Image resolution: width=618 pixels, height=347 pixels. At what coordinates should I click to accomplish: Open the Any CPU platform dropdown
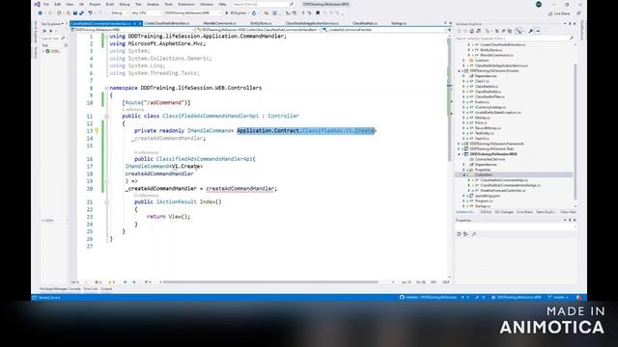coord(146,13)
